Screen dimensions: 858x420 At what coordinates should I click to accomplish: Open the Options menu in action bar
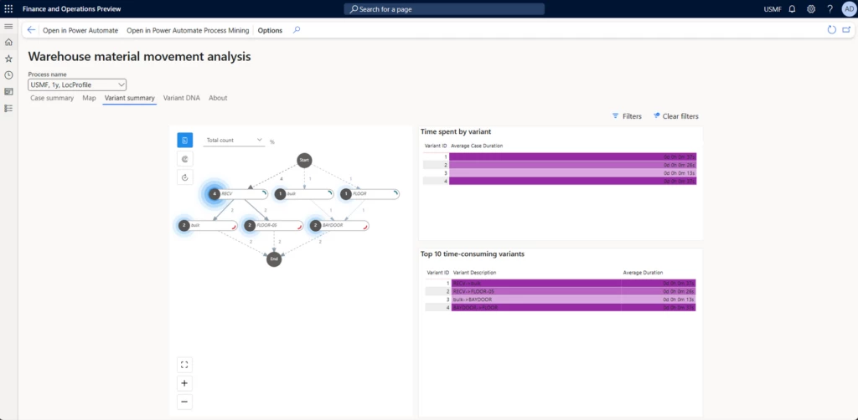click(x=270, y=31)
